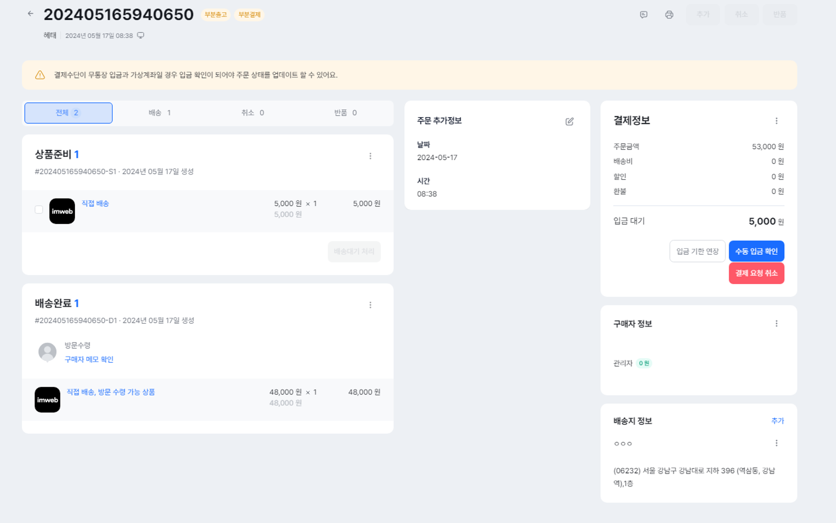Check the 직접 배송 item checkbox

(39, 210)
